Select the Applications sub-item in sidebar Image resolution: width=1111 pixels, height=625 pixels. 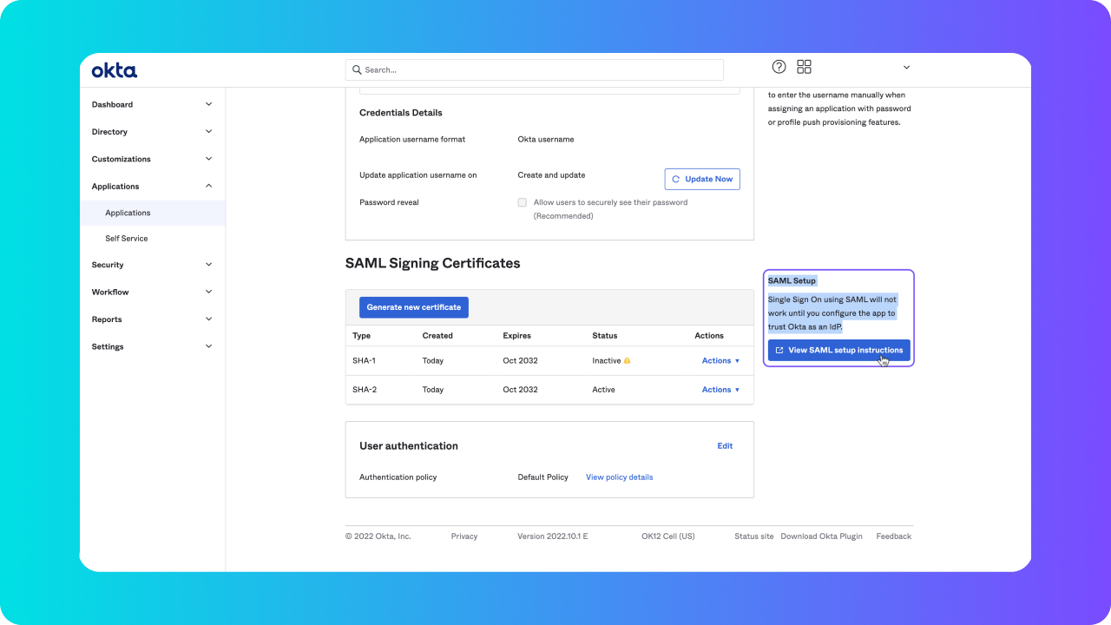[x=152, y=213]
